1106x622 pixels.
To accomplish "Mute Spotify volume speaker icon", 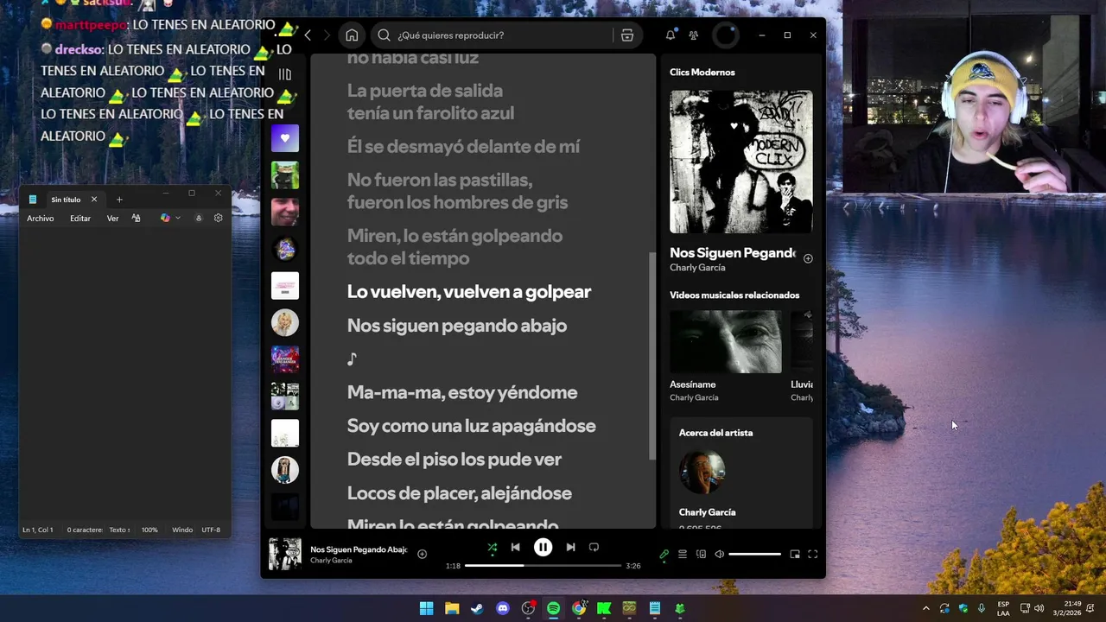I will tap(719, 555).
